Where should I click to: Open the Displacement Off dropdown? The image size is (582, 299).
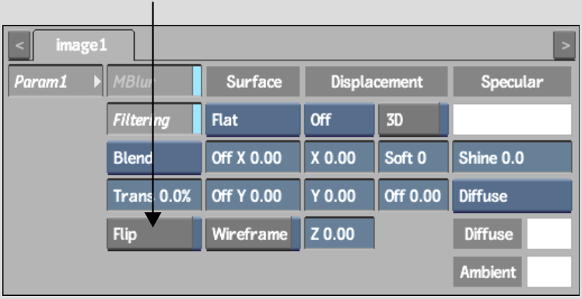click(x=339, y=120)
